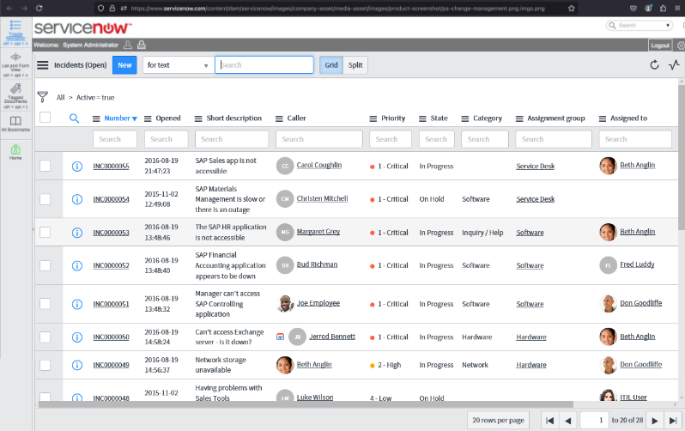Click the Active = true breadcrumb
This screenshot has width=685, height=431.
(x=95, y=98)
